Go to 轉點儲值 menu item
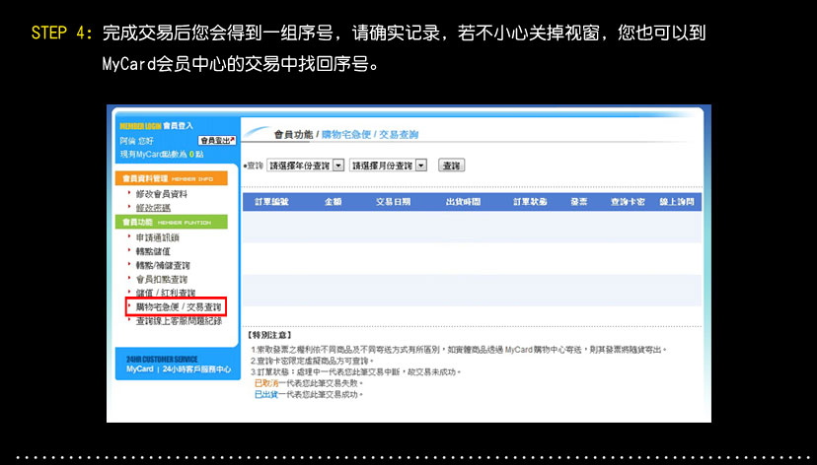 click(x=155, y=251)
